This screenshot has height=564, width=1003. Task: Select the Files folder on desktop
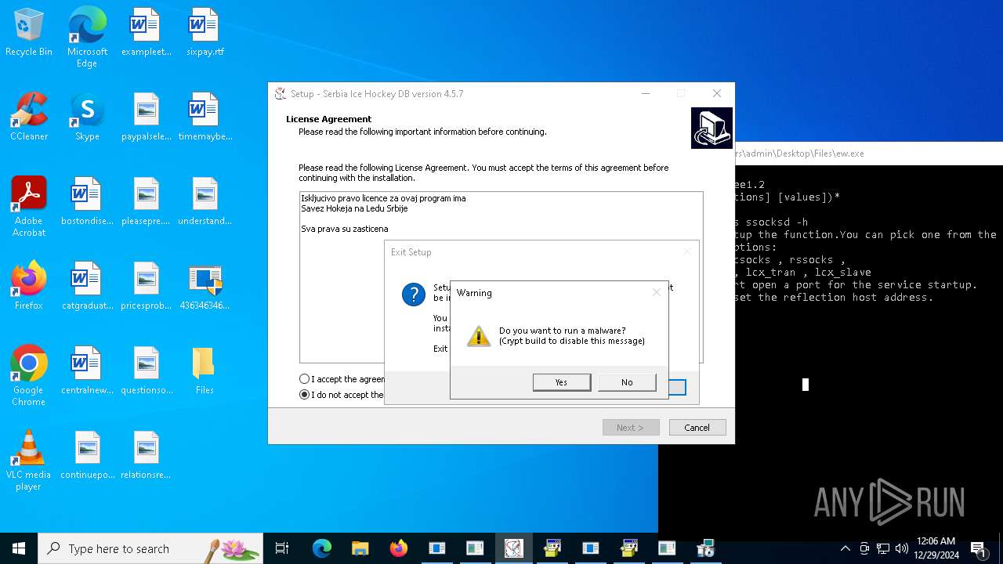pyautogui.click(x=204, y=371)
